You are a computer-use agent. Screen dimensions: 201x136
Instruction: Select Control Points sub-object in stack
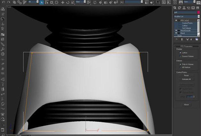click(x=187, y=23)
